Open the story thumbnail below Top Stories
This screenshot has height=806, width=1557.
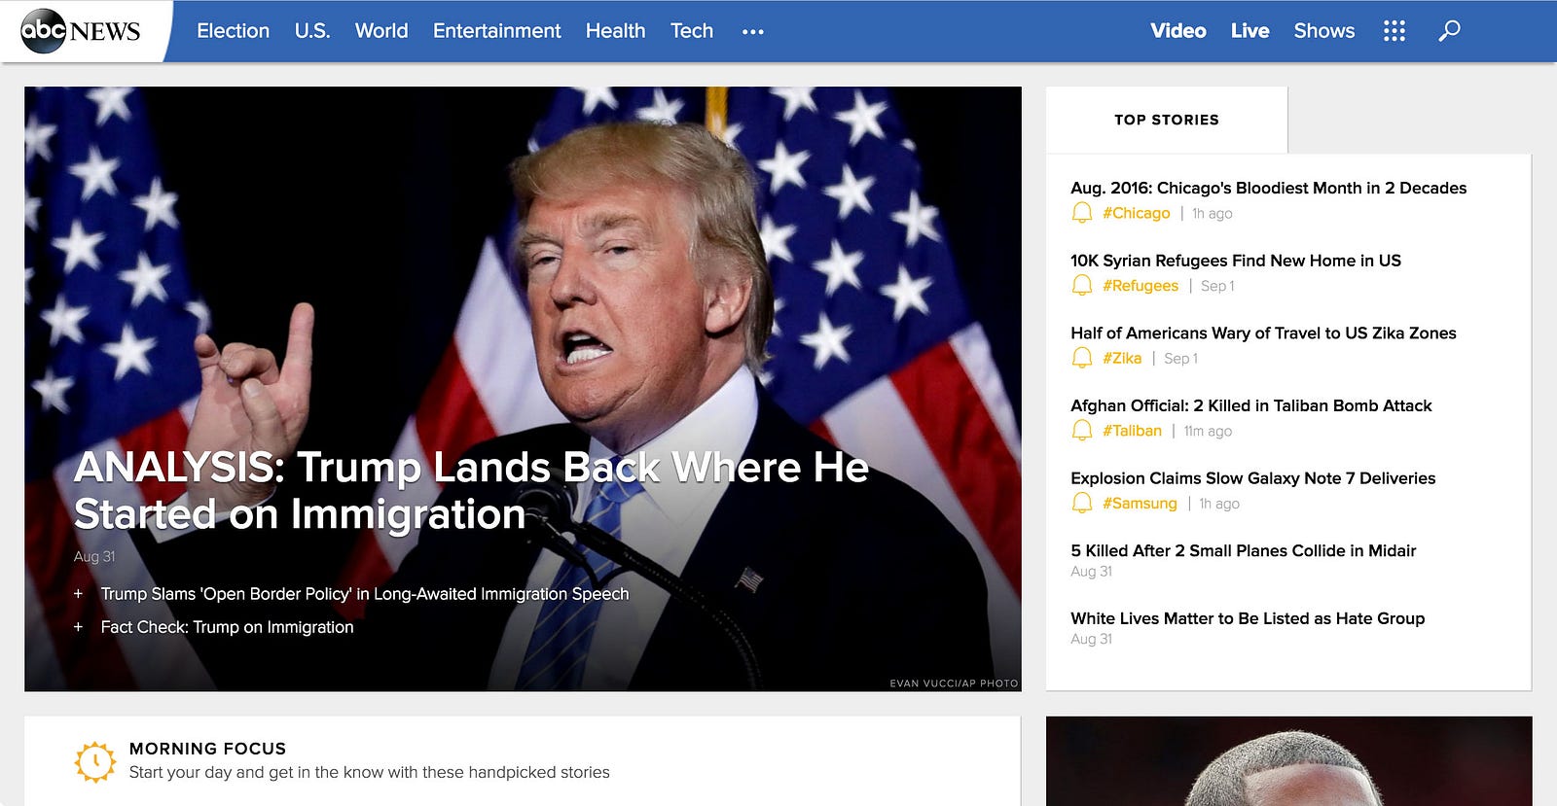tap(1288, 761)
